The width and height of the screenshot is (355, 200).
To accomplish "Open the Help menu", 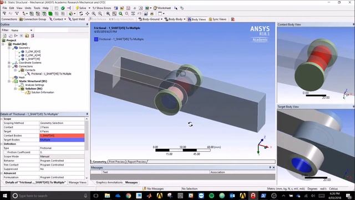I will point(45,8).
